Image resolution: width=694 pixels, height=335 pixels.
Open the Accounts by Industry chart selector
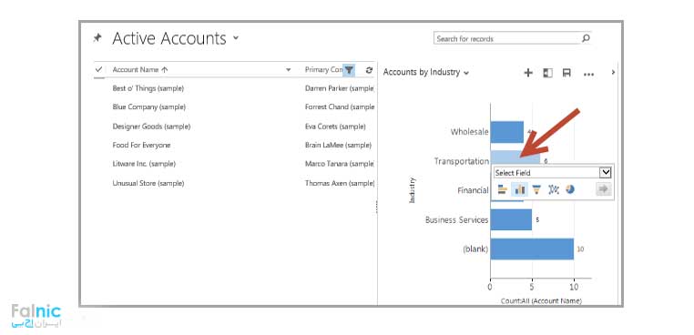pyautogui.click(x=426, y=72)
